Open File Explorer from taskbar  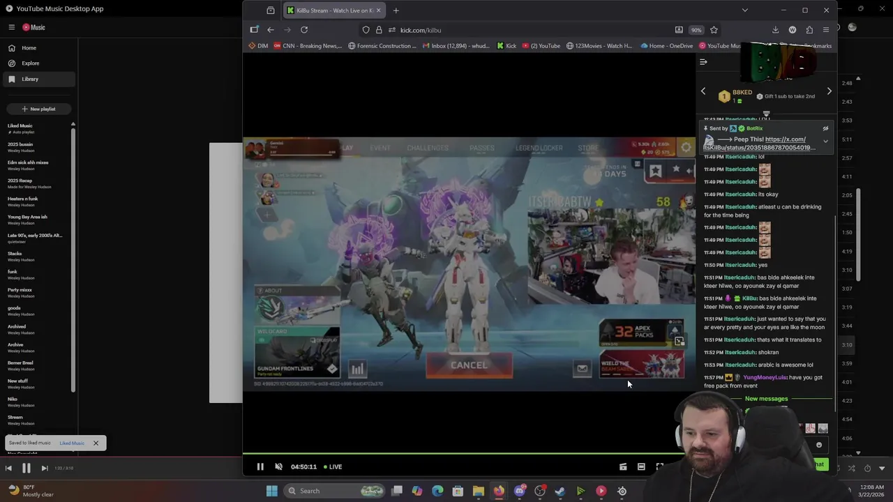click(479, 491)
